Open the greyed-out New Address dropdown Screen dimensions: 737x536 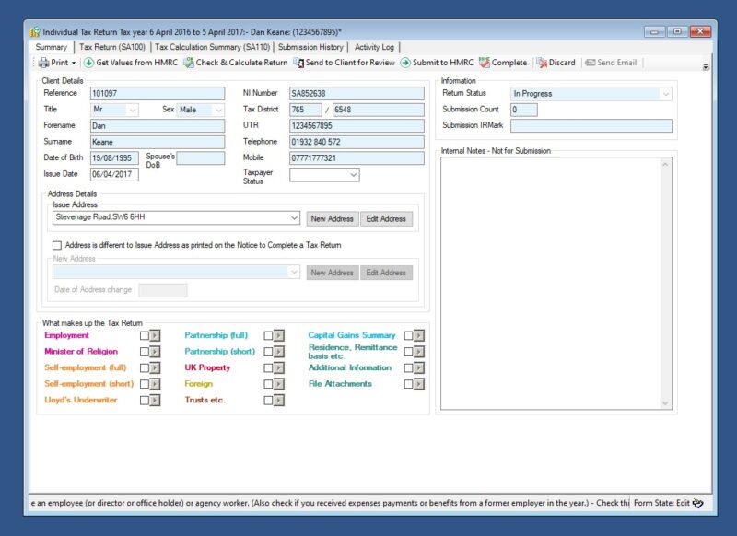point(294,272)
